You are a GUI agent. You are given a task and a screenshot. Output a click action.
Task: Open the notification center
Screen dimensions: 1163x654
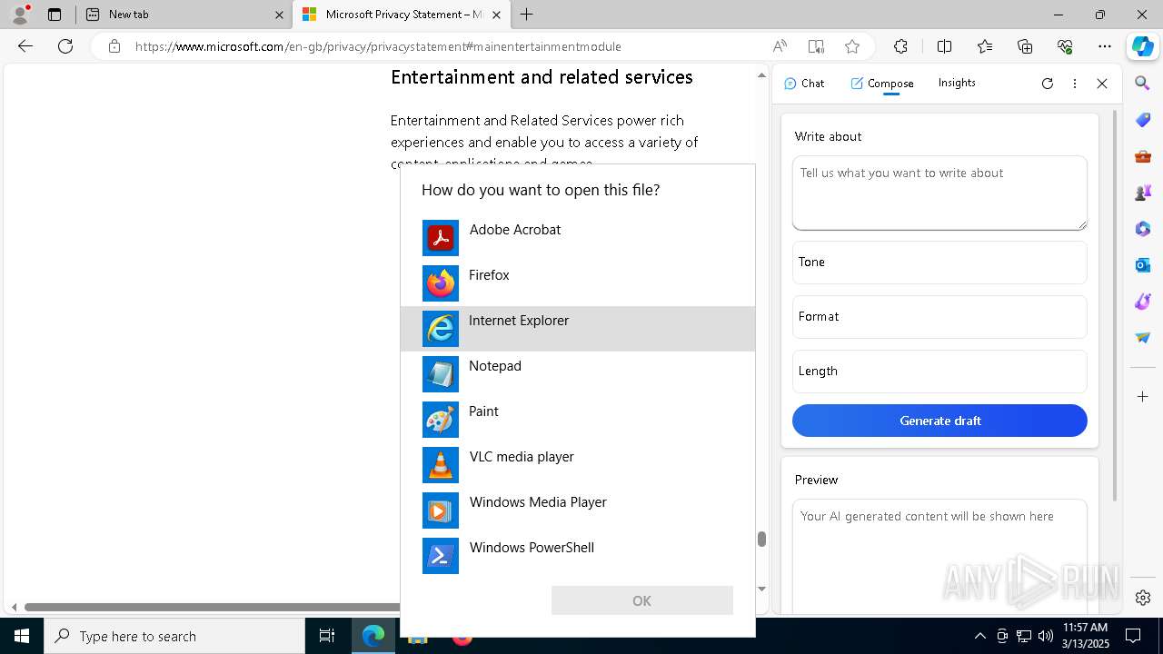(x=1134, y=636)
